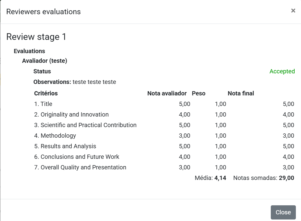Screen dimensions: 301x221
Task: Click the Nota final column header
Action: point(241,93)
